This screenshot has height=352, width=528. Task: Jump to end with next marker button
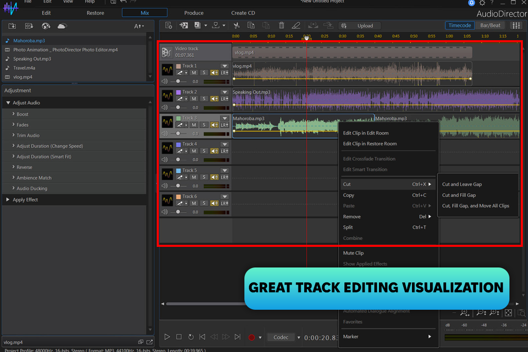click(237, 337)
